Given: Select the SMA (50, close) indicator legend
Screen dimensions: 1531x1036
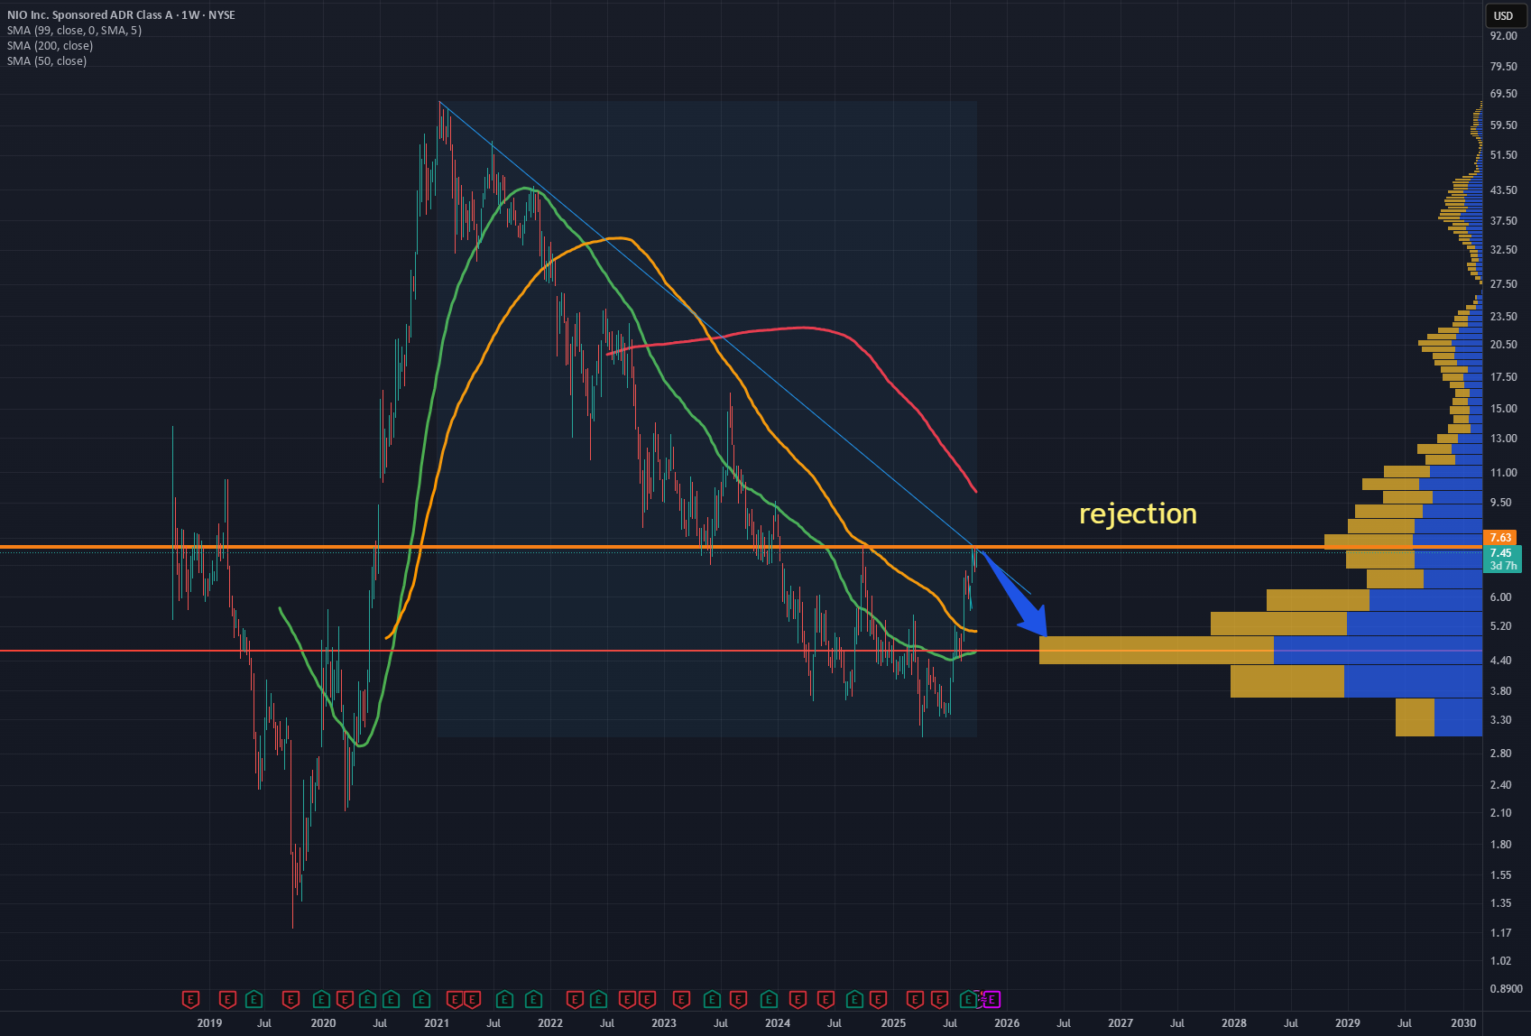Looking at the screenshot, I should coord(47,60).
